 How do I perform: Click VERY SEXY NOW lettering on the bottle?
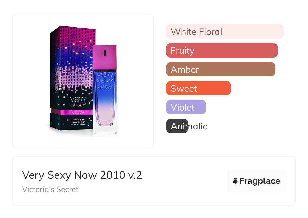(105, 81)
